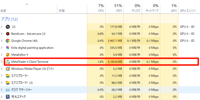Click the 54.7 MB memory value
200x100 pixels.
point(116,34)
